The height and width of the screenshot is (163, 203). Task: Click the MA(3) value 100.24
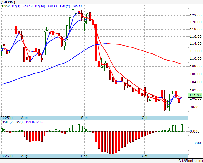tap(28, 7)
